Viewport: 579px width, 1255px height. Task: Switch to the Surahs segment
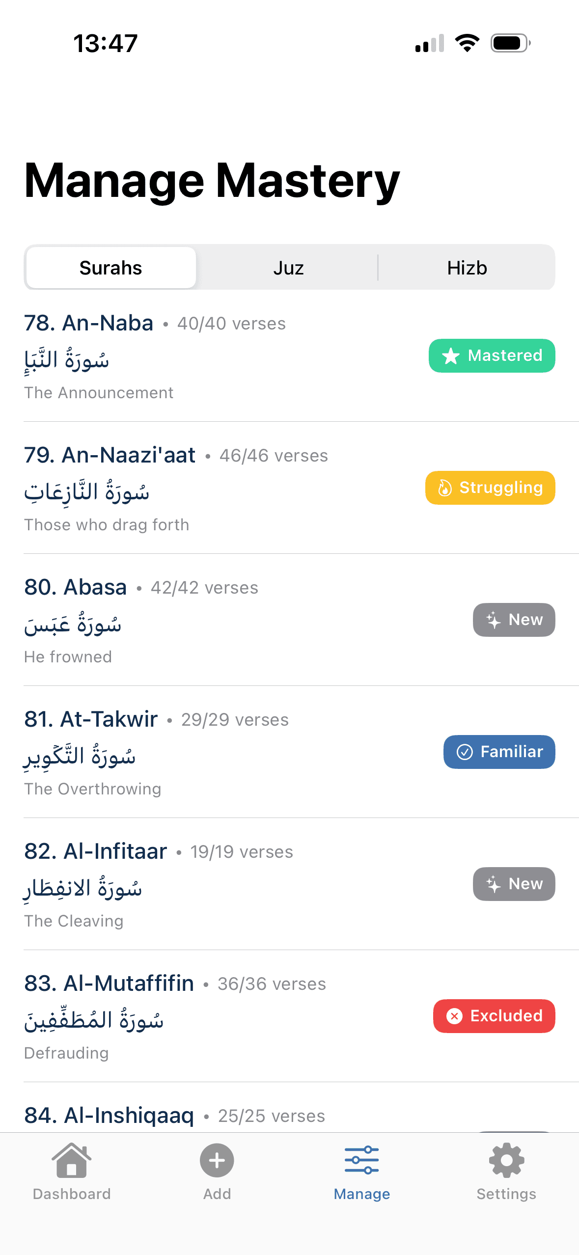111,268
